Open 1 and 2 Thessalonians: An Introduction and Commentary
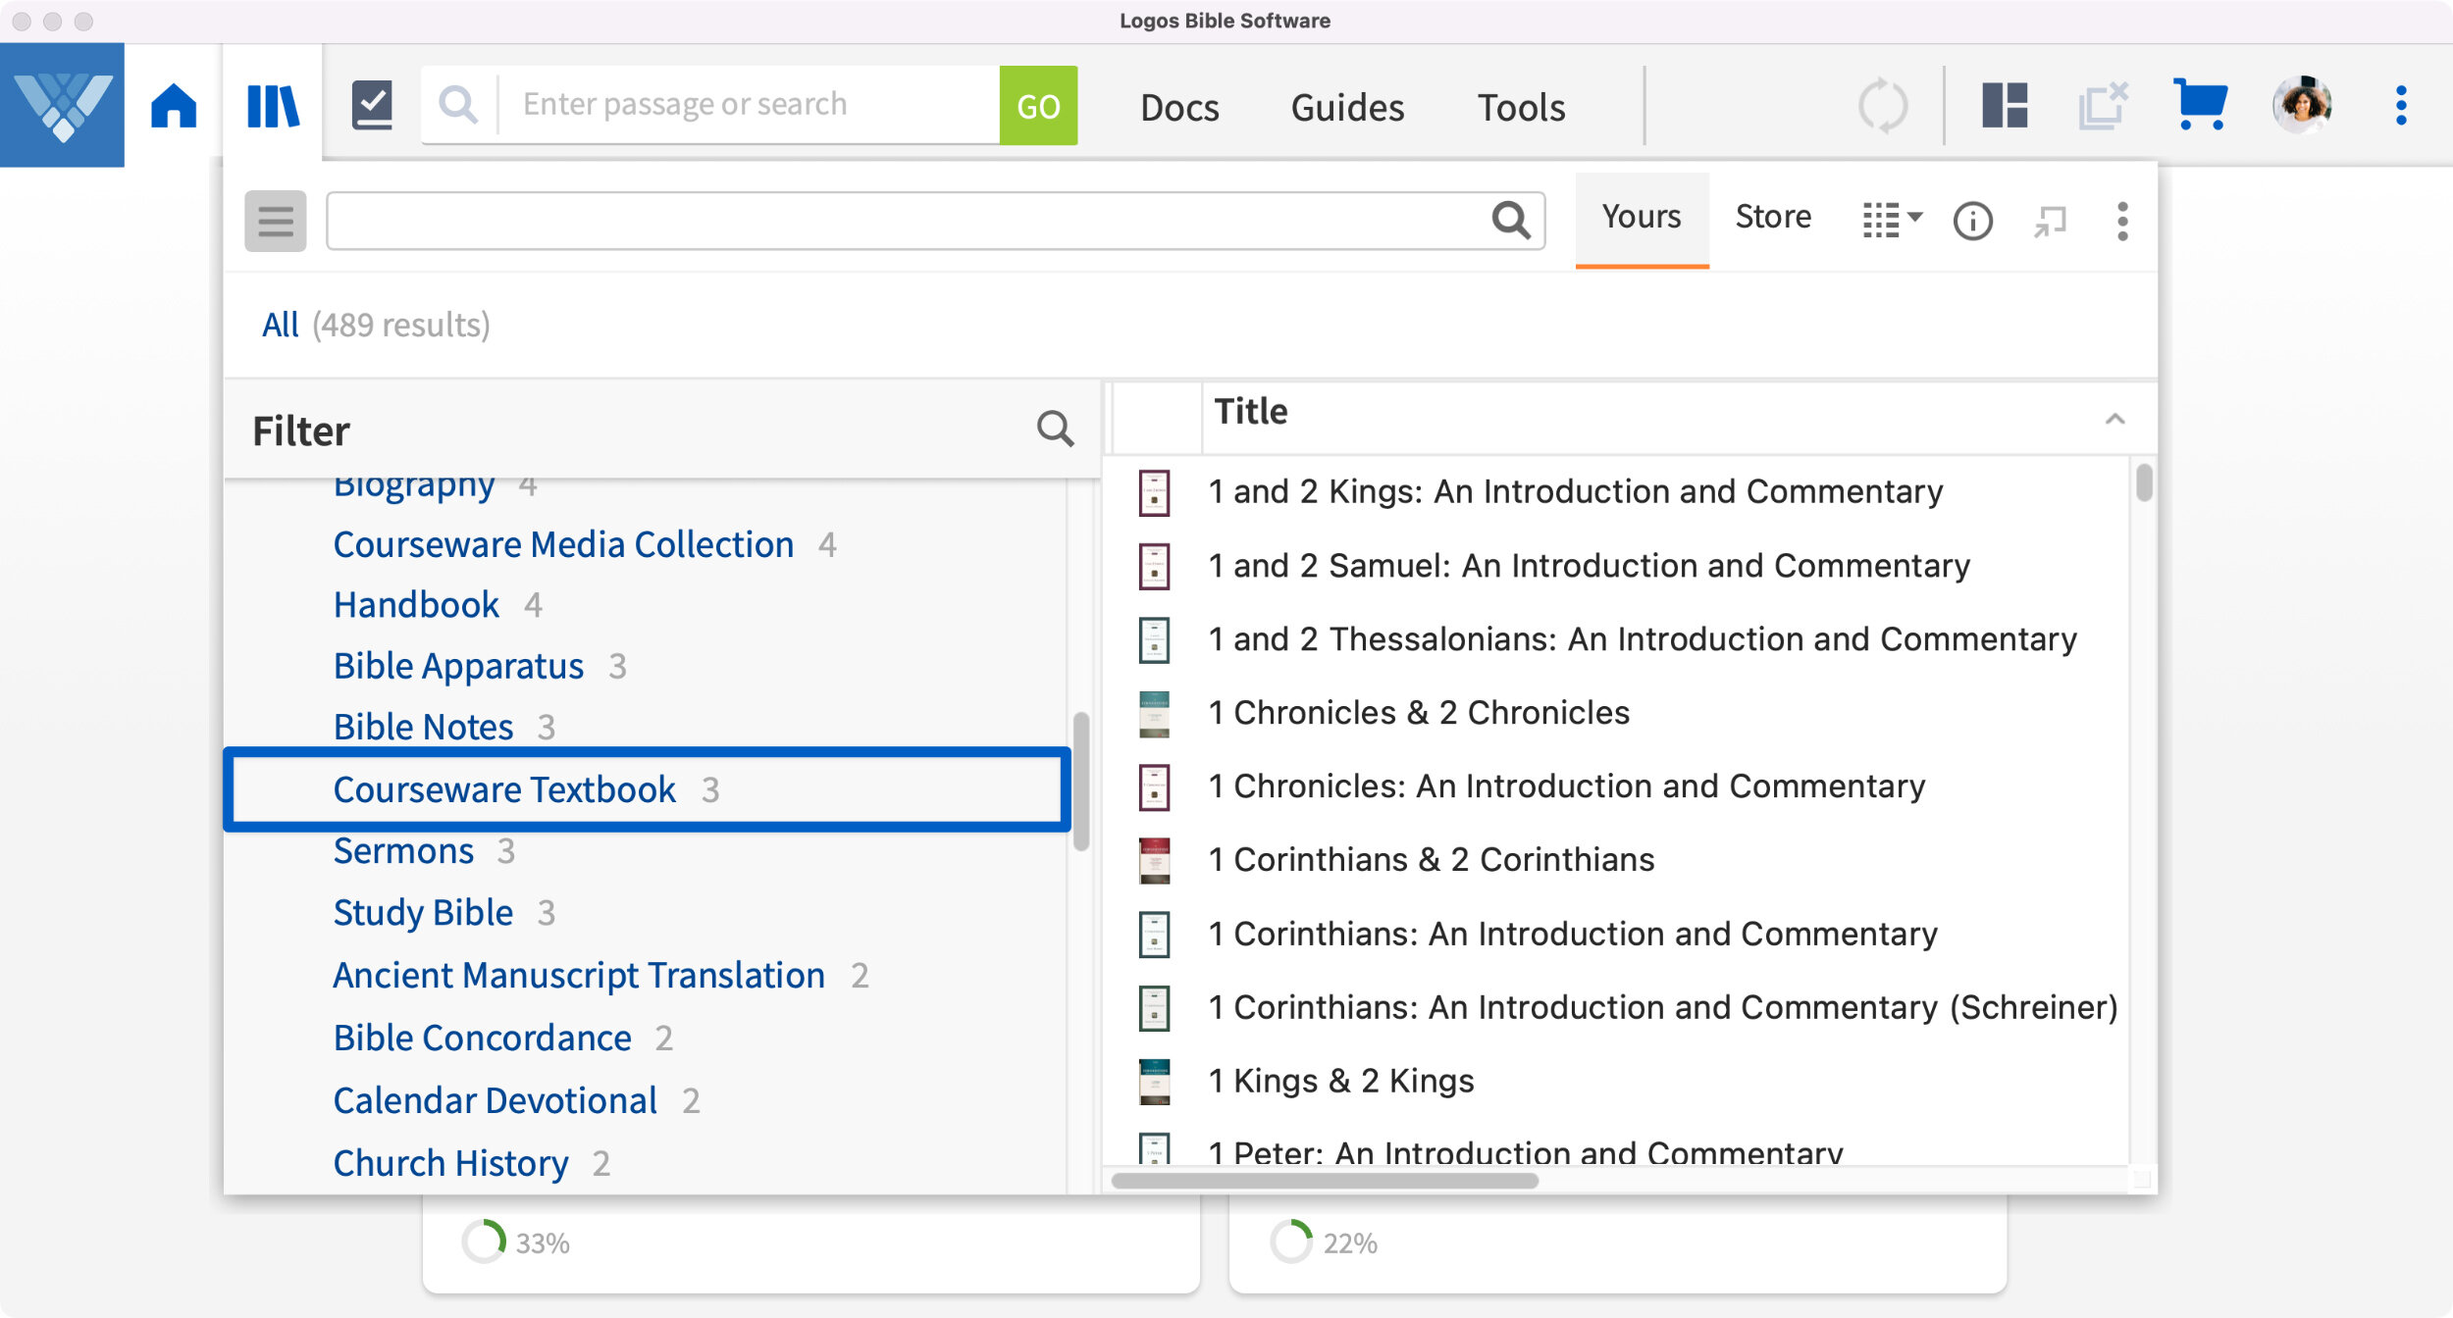2453x1318 pixels. 1643,640
